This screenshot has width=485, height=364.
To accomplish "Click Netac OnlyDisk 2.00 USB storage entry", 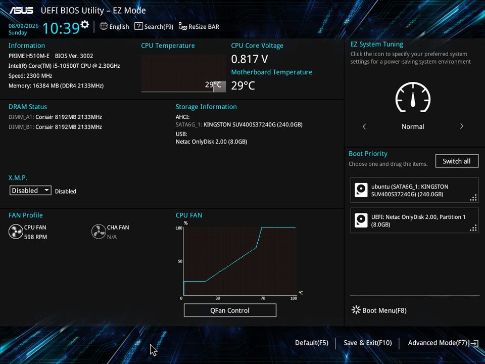I will pyautogui.click(x=211, y=142).
